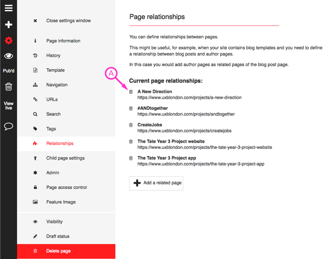The width and height of the screenshot is (329, 259).
Task: Click the red settings gear icon
Action: (9, 40)
